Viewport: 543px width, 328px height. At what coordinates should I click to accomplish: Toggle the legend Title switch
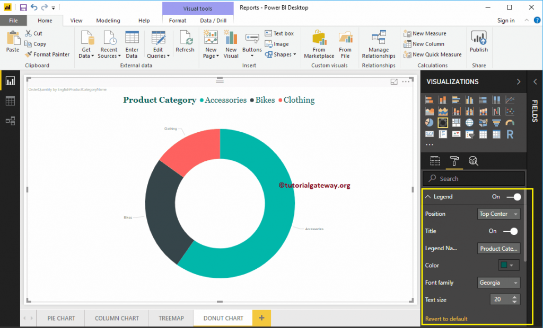[x=511, y=231]
